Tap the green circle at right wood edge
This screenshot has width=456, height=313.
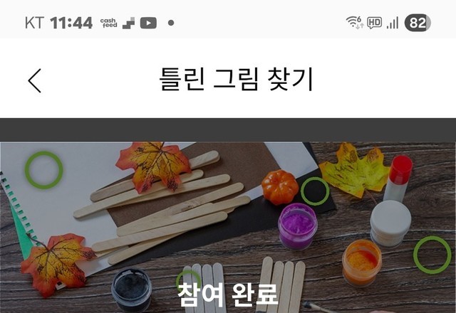tap(432, 255)
